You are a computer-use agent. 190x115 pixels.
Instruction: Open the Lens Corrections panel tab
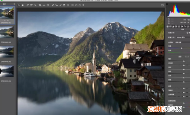click(x=182, y=27)
